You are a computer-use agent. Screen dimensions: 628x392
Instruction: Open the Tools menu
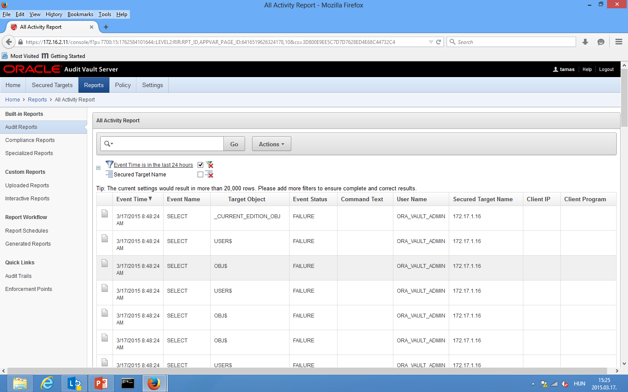click(105, 14)
